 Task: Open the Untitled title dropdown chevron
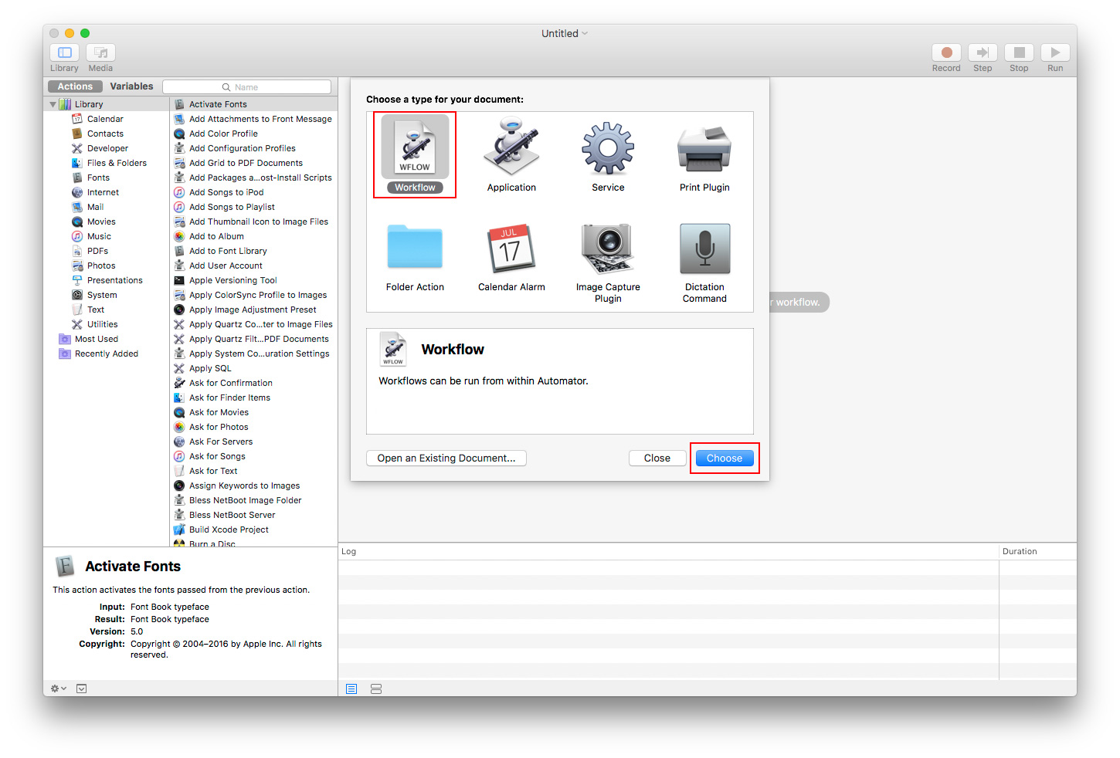tap(585, 33)
